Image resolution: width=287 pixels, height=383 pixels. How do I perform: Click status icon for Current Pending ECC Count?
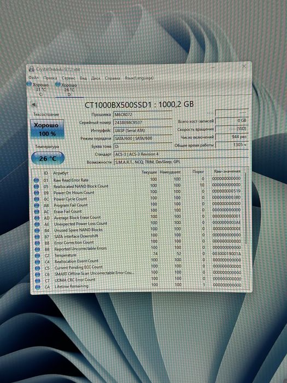[x=38, y=268]
